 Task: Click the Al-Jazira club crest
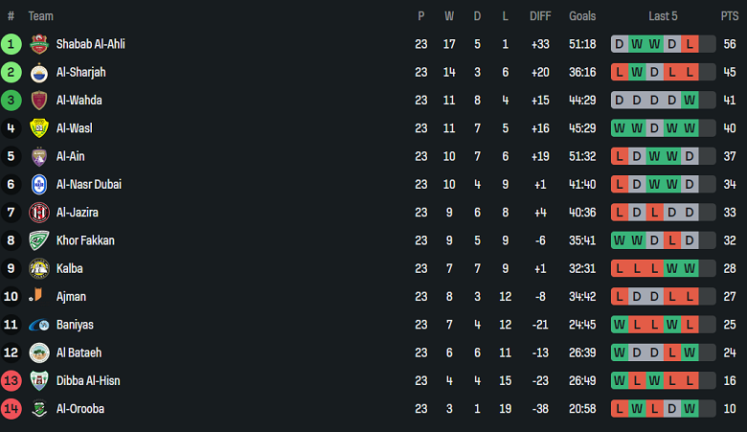pyautogui.click(x=39, y=213)
